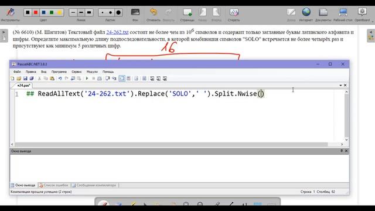Create a new file in PascalABC.NET toolbar
This screenshot has height=211, width=375.
(x=12, y=79)
